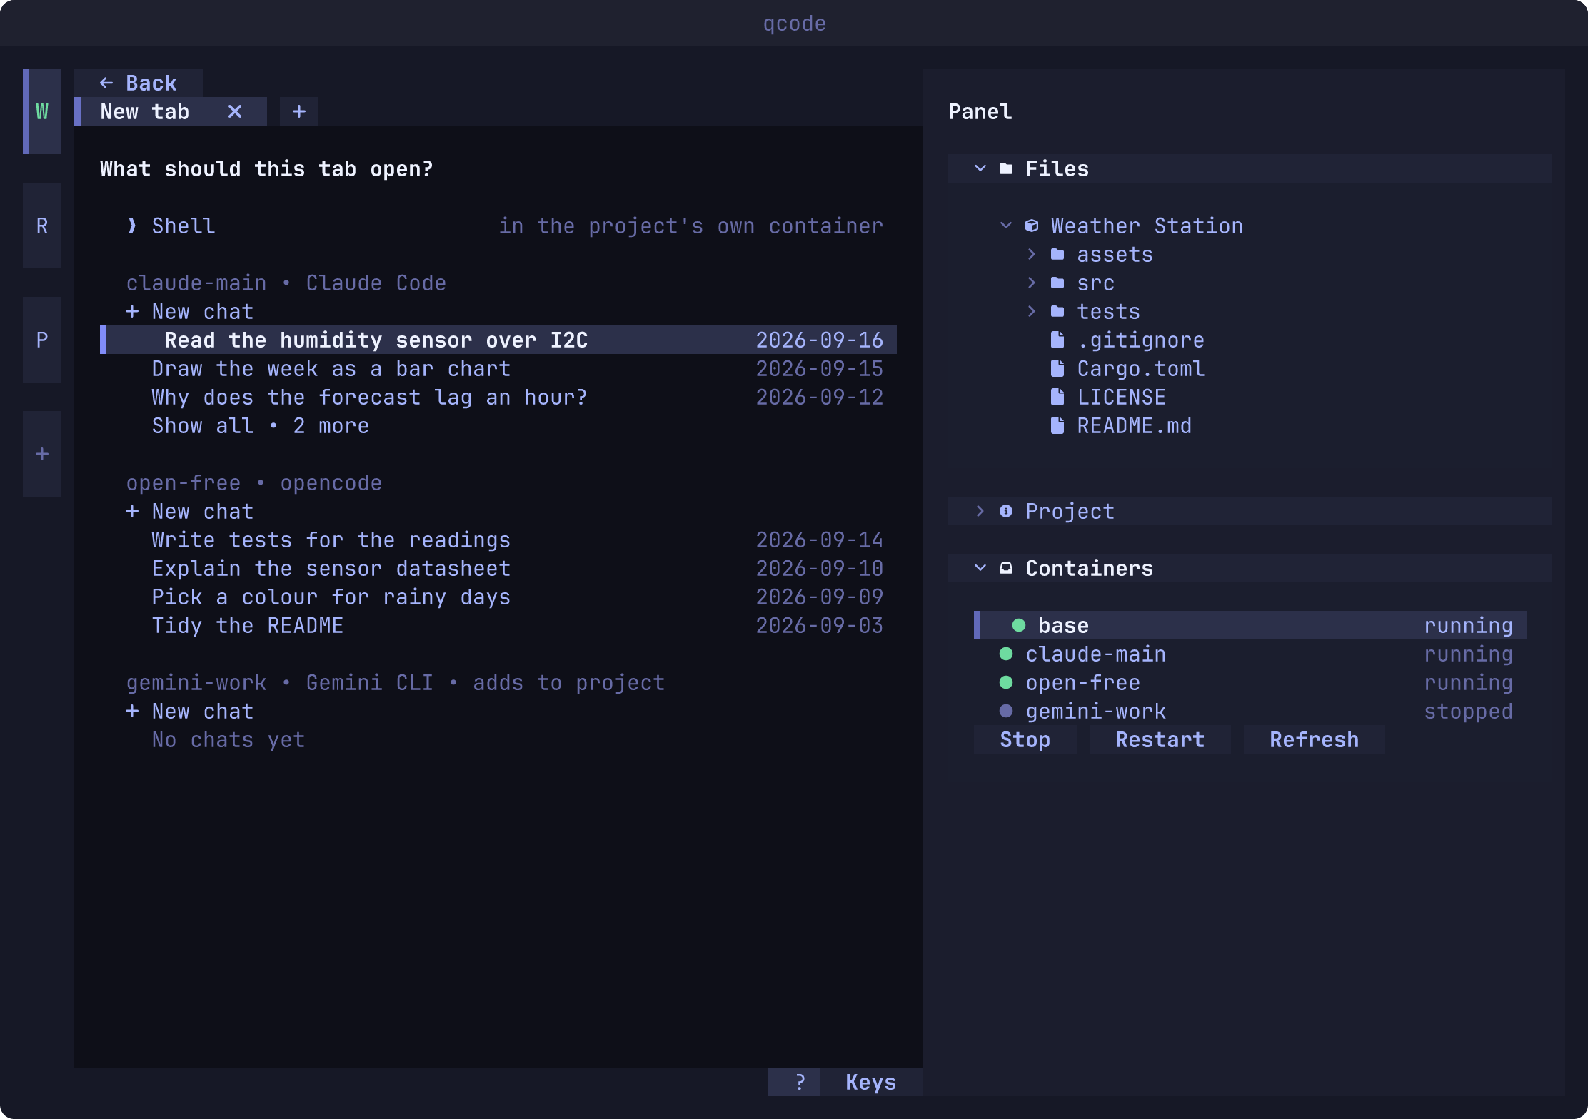Click the plus icon beside claude-main New chat

[132, 311]
